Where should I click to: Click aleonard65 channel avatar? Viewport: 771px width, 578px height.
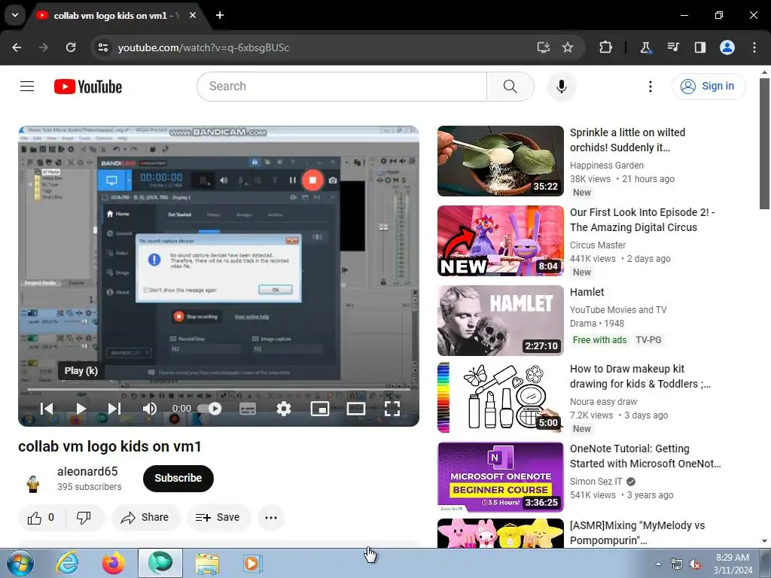[x=33, y=484]
